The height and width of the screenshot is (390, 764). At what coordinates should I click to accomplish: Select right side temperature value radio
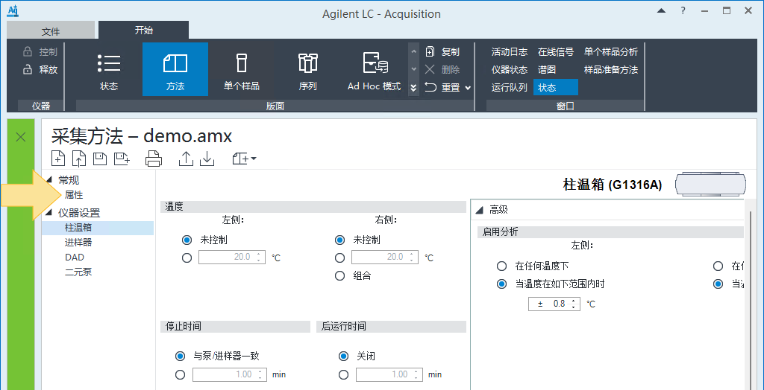[x=340, y=258]
